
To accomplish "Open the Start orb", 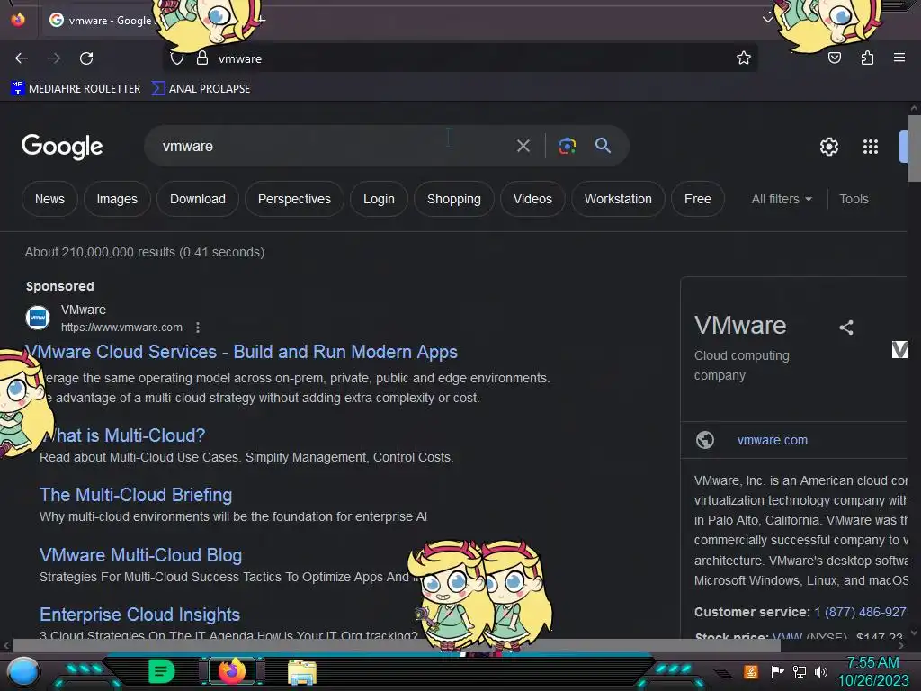I will coord(23,671).
